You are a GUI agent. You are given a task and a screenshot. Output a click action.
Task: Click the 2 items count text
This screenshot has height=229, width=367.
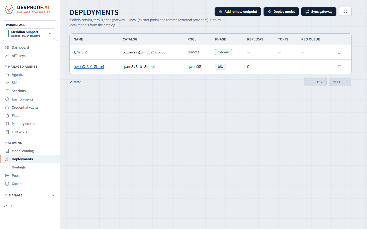click(x=76, y=82)
